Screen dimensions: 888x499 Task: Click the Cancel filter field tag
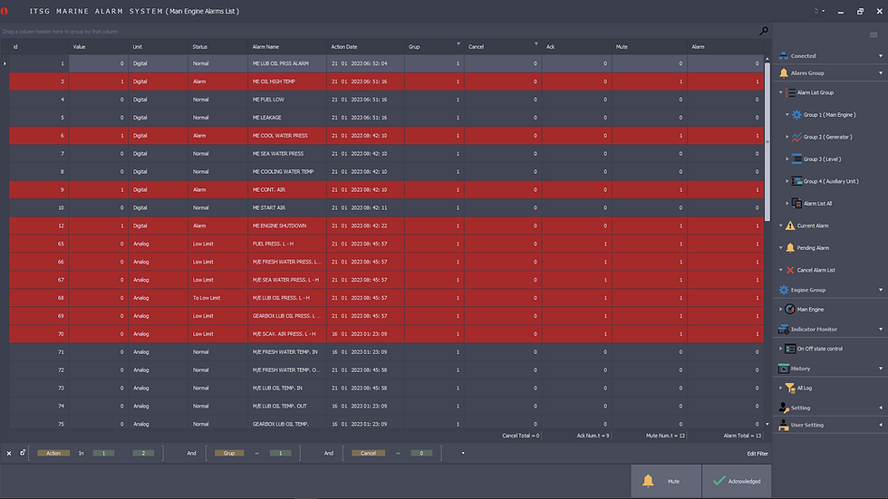(368, 453)
